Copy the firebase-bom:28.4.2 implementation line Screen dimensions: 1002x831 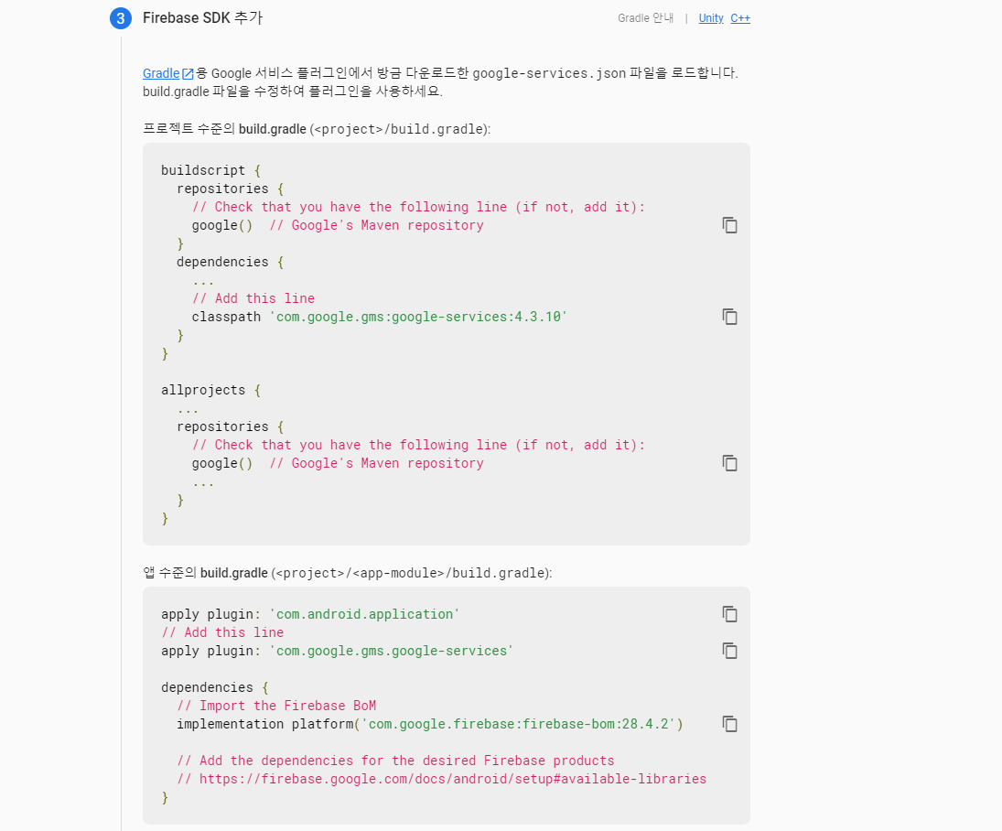pyautogui.click(x=730, y=724)
